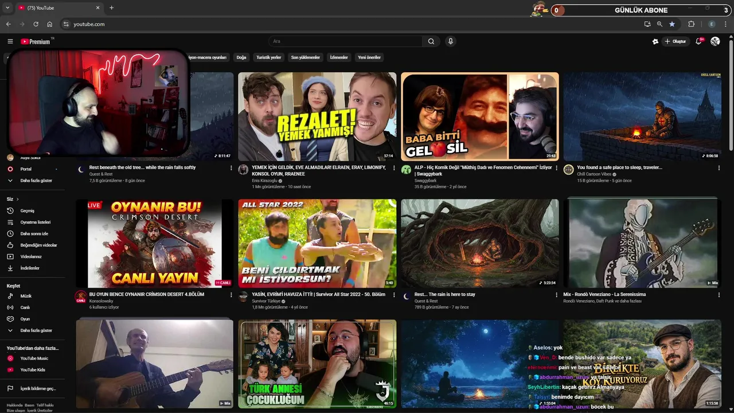This screenshot has height=413, width=734.
Task: Open options for Rondò Veneziano mix
Action: click(719, 295)
